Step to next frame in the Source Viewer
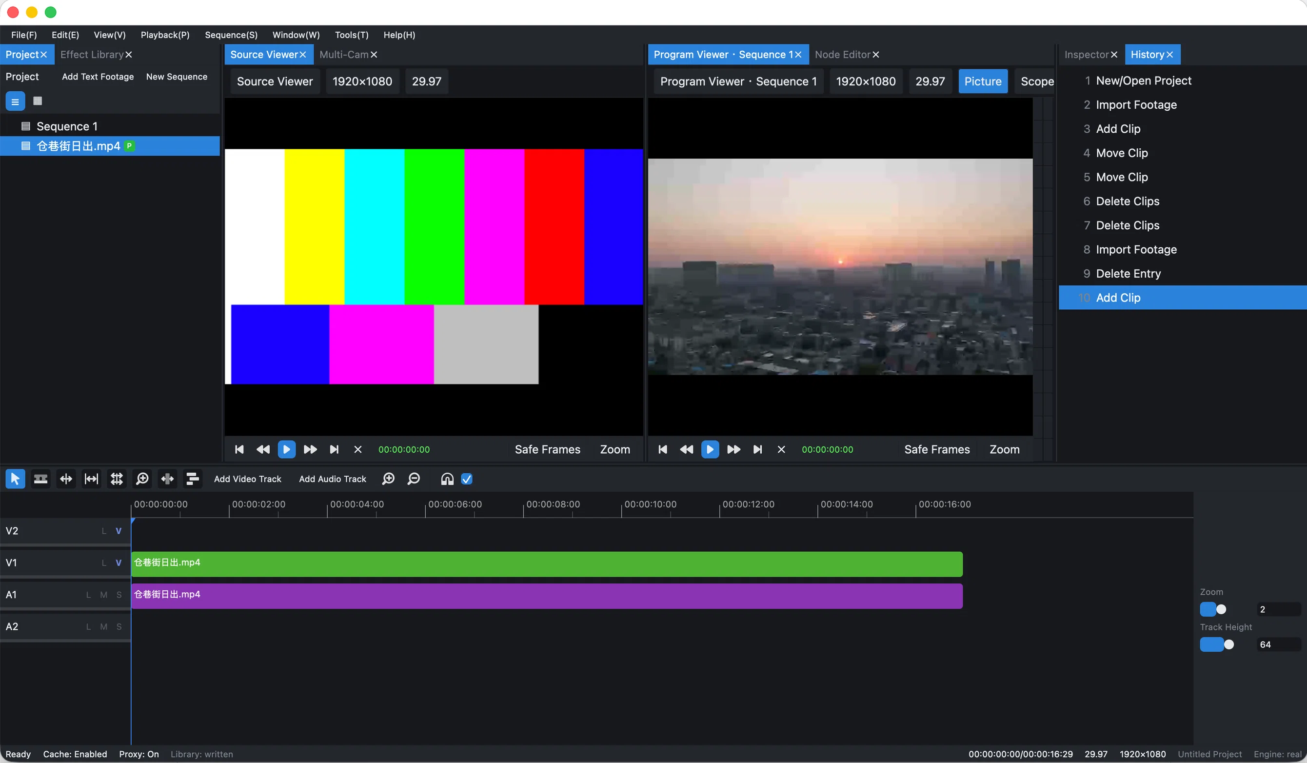Viewport: 1307px width, 763px height. [x=334, y=449]
